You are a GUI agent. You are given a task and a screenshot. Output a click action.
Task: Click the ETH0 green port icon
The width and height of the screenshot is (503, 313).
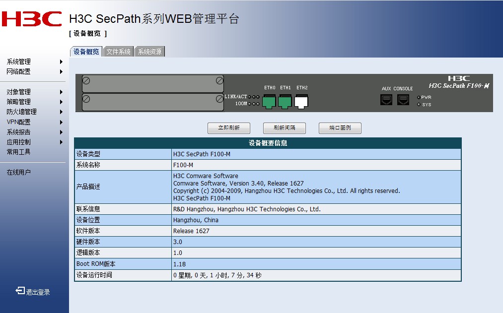click(x=269, y=102)
